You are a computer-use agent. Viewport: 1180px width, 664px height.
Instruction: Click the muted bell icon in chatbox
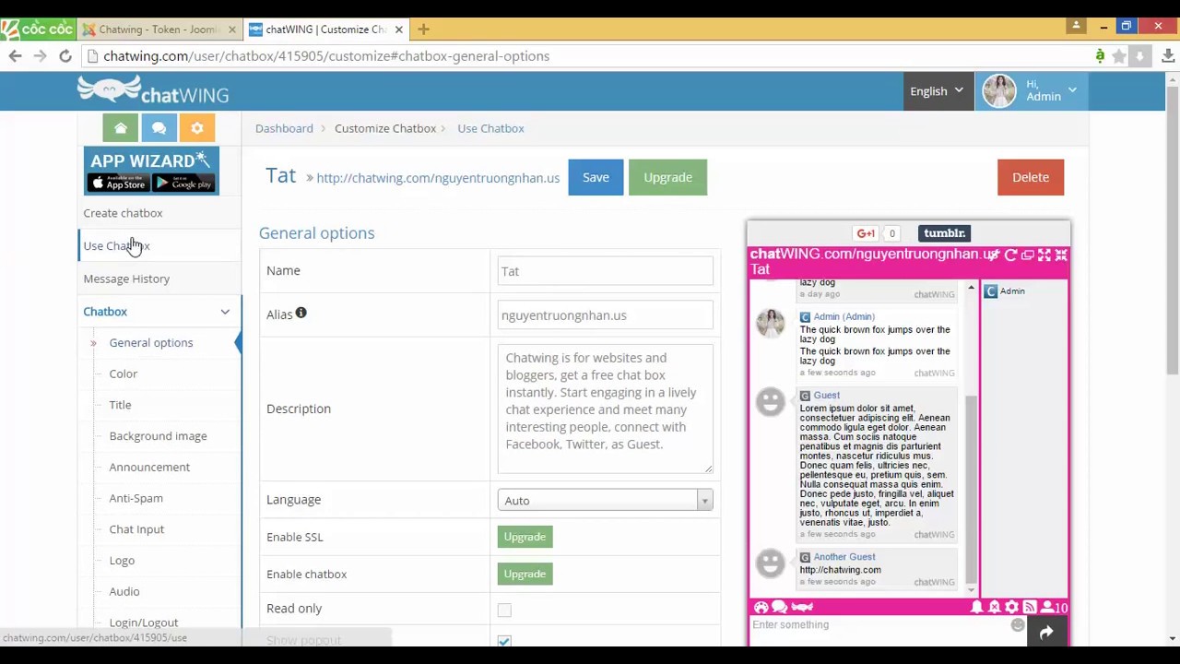[994, 607]
